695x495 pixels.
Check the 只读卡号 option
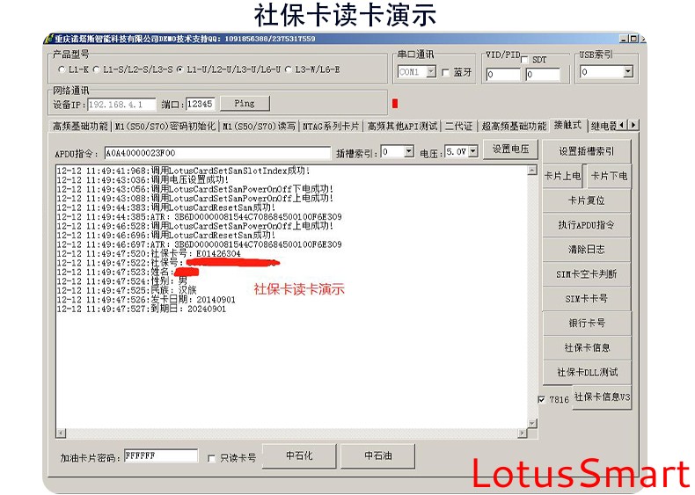(212, 458)
